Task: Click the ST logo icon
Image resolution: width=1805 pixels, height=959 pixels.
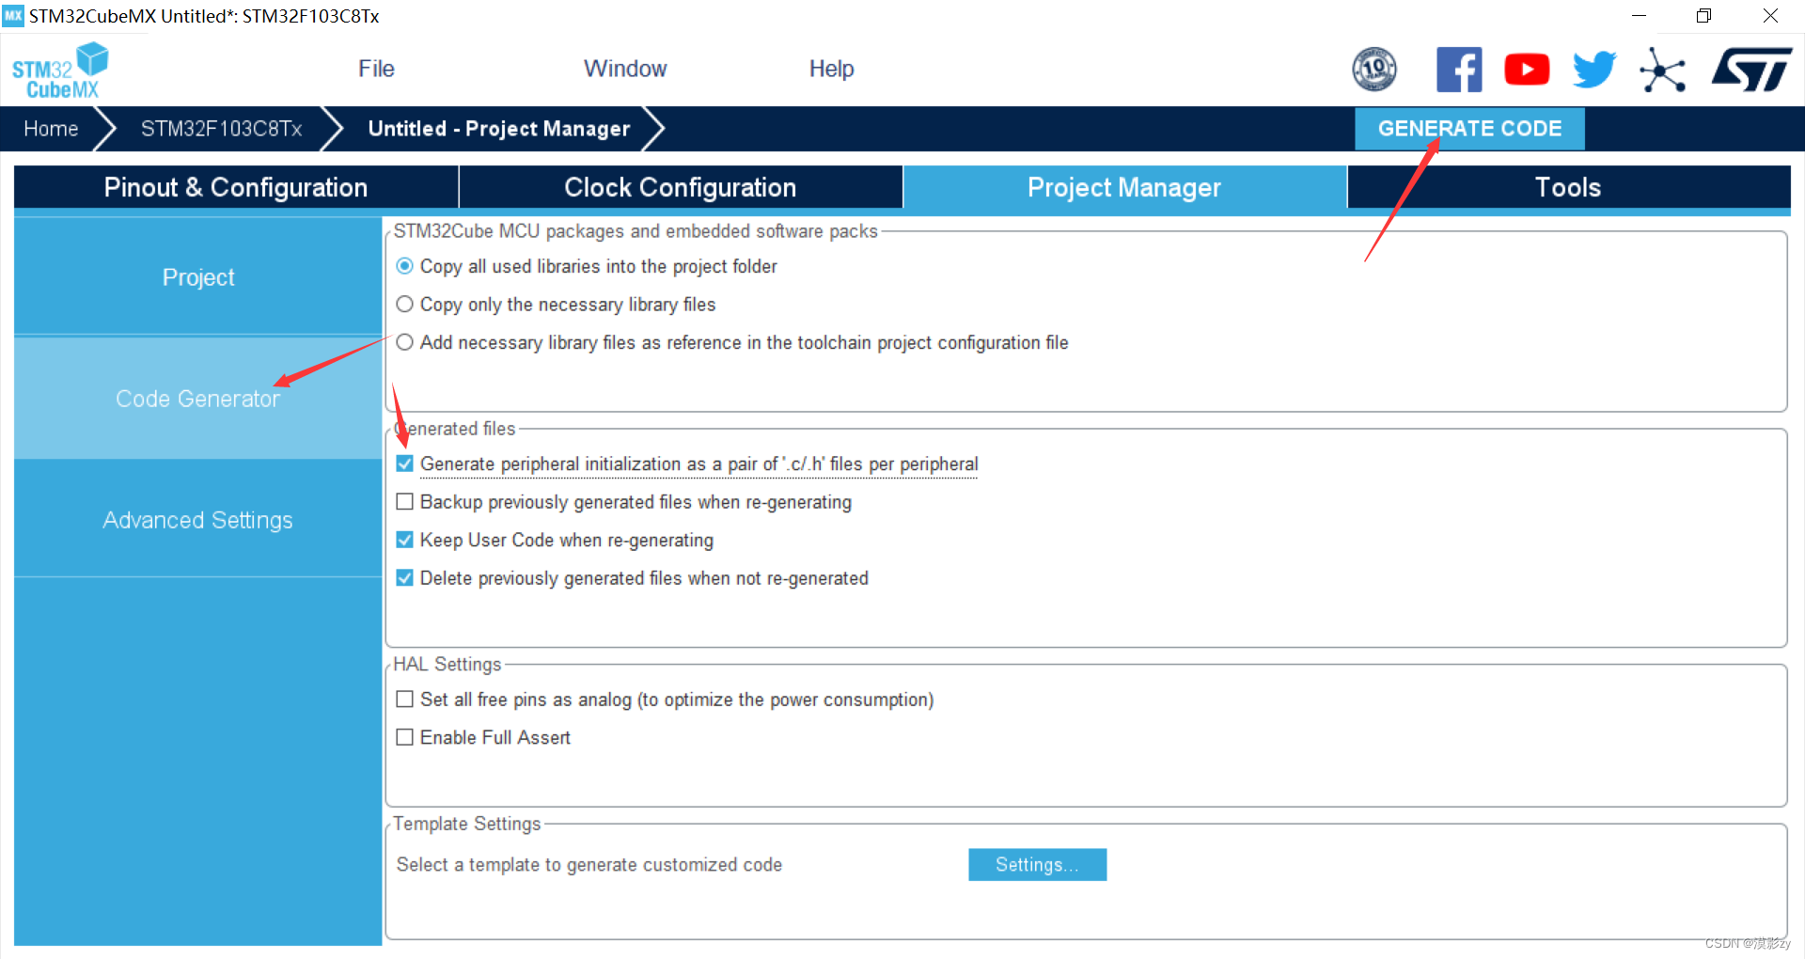Action: point(1751,70)
